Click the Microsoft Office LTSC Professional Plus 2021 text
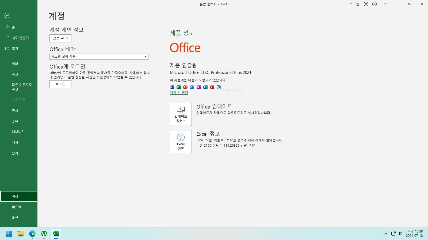This screenshot has width=428, height=240. click(x=211, y=73)
